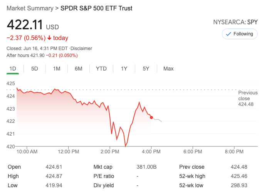Viewport: 262px width, 193px height.
Task: Click the gray after-hours line on chart
Action: click(158, 120)
